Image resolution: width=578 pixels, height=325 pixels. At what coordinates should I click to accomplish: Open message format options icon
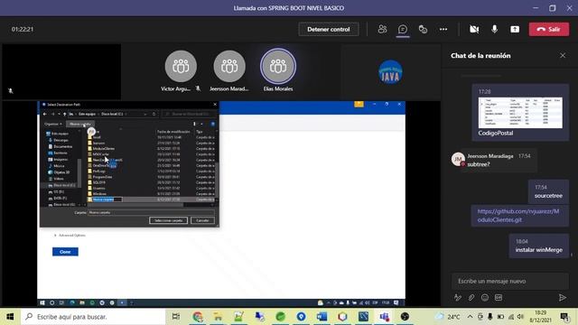point(458,297)
